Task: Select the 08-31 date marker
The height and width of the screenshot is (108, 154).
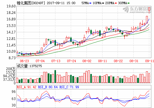Action: (134, 61)
